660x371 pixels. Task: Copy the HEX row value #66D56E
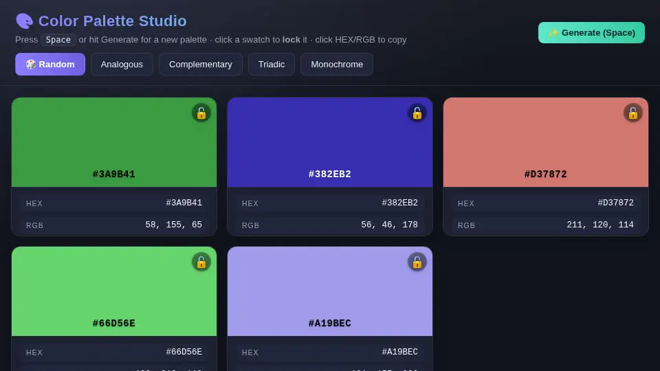(x=114, y=352)
